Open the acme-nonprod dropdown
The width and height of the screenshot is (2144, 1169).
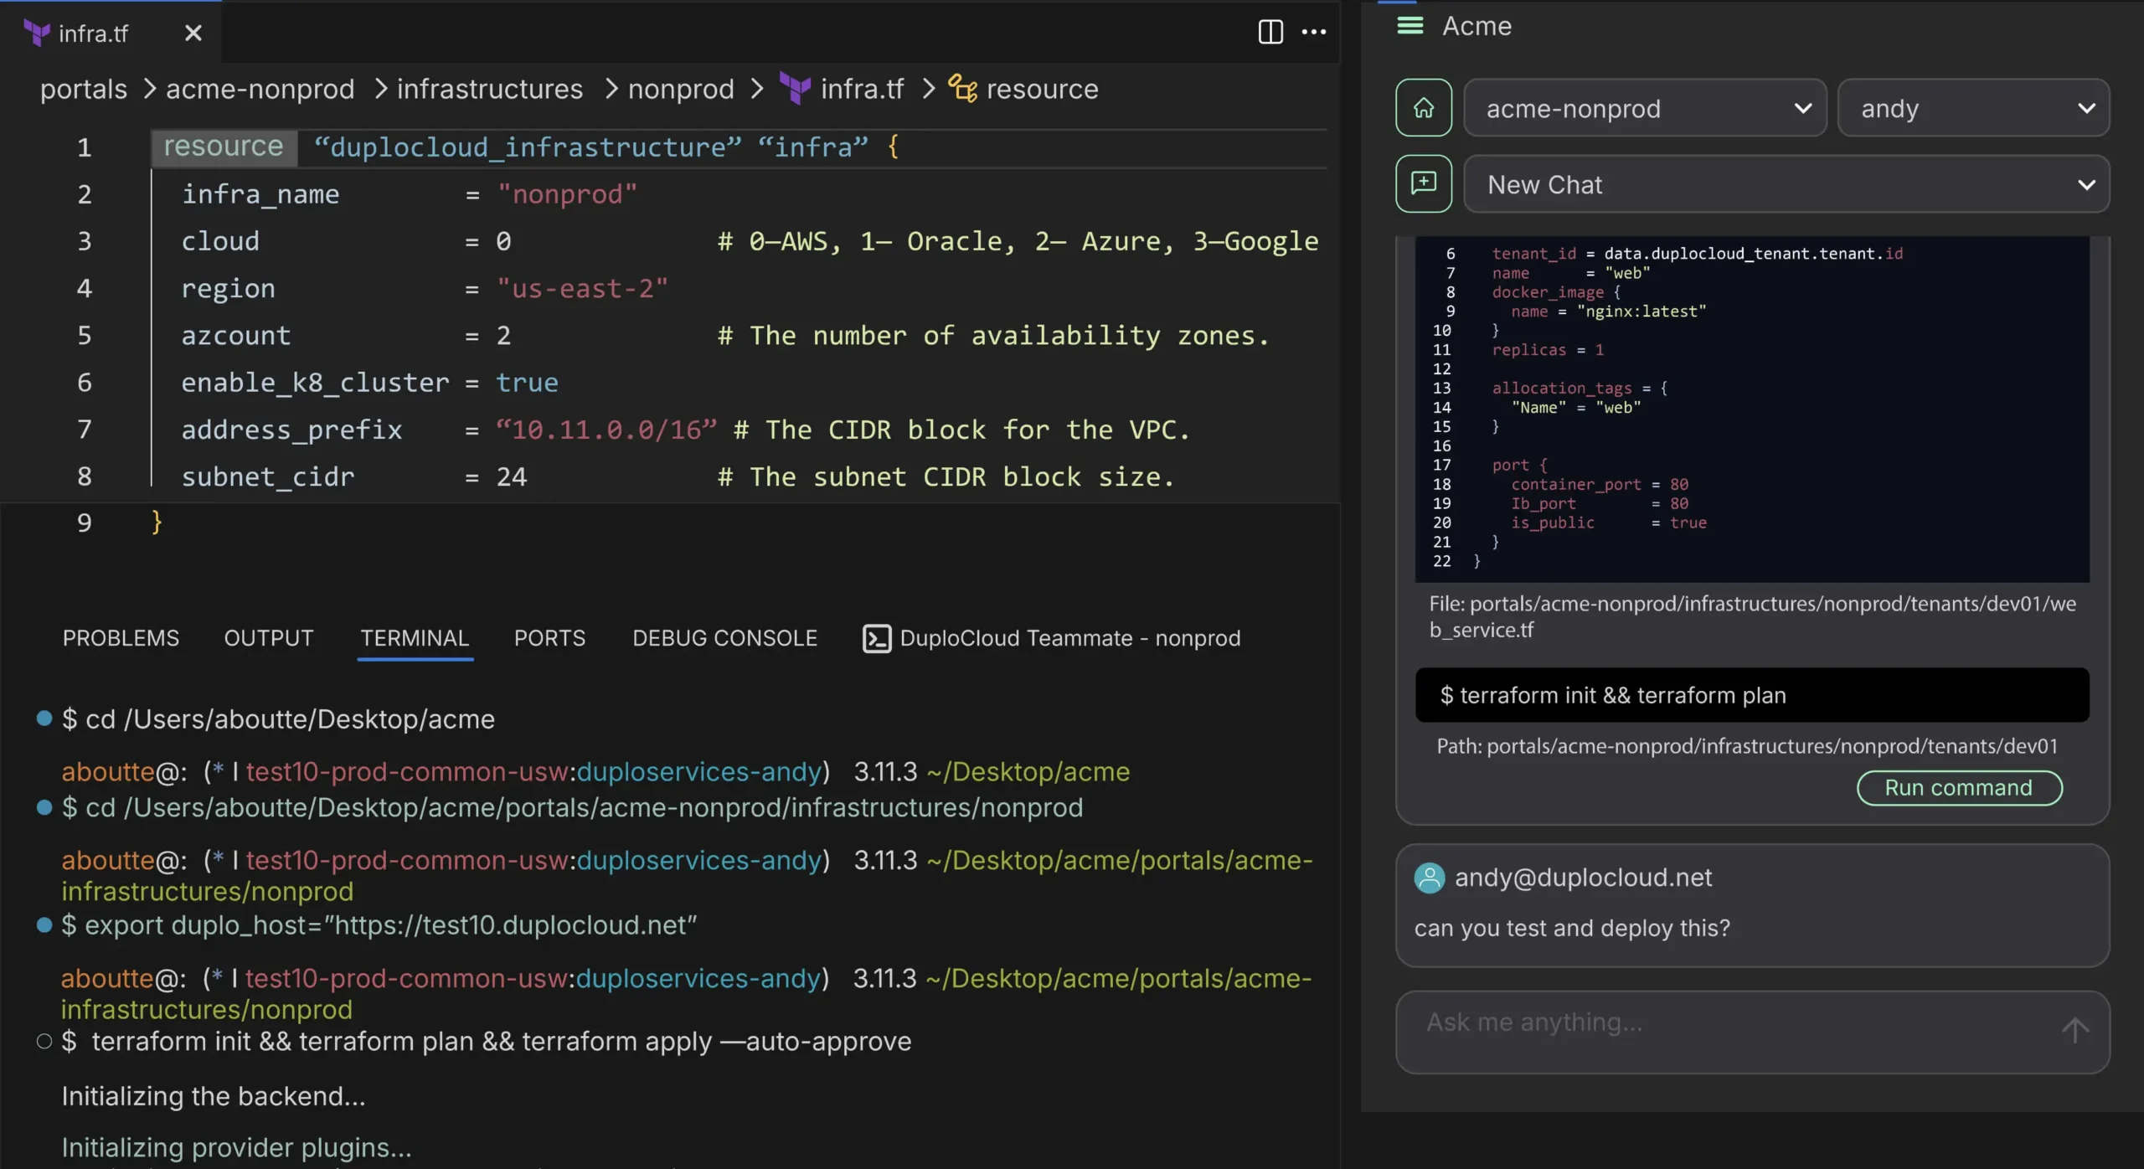point(1644,108)
